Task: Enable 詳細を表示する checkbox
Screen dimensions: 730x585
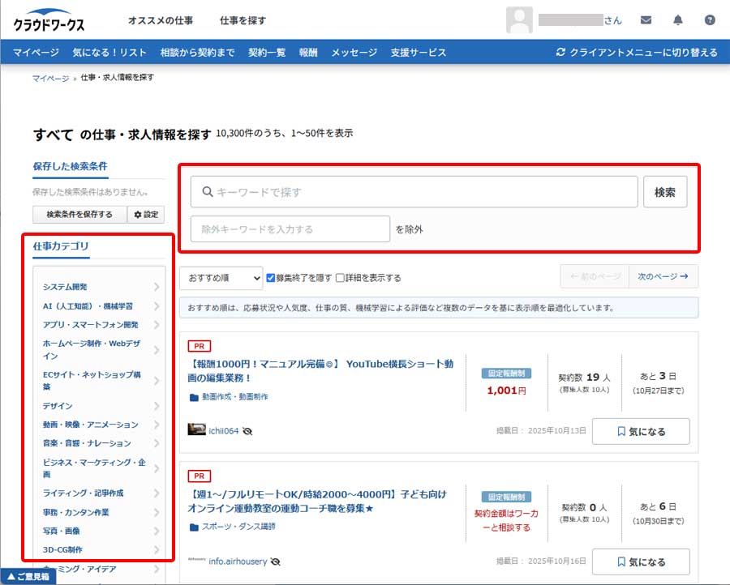Action: click(341, 278)
